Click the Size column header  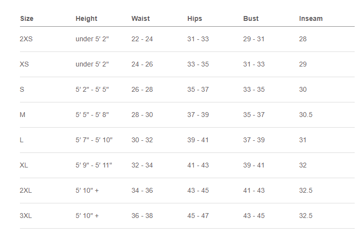[x=27, y=19]
